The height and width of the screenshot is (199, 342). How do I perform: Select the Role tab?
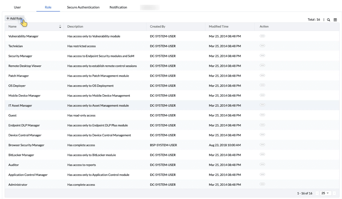point(48,7)
